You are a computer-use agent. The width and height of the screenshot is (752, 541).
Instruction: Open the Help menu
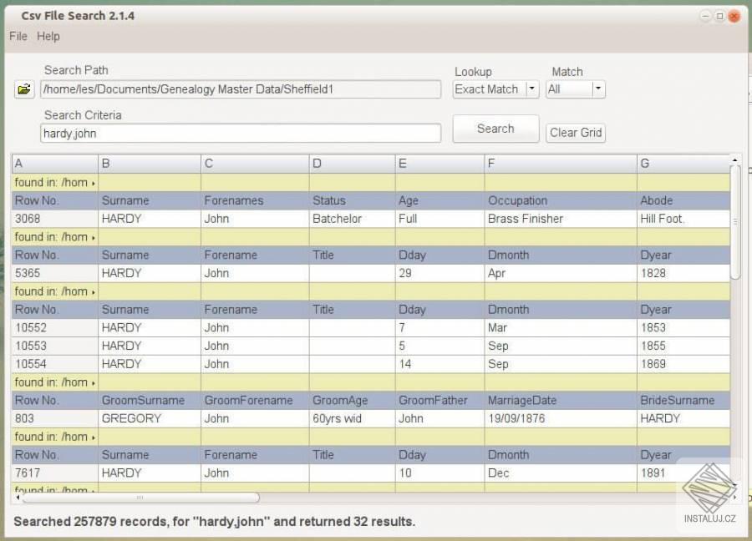coord(48,37)
